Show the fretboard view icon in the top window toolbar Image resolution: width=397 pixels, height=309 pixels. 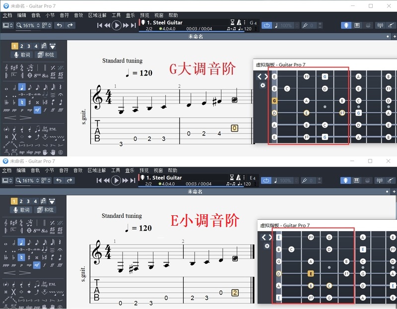tap(346, 25)
